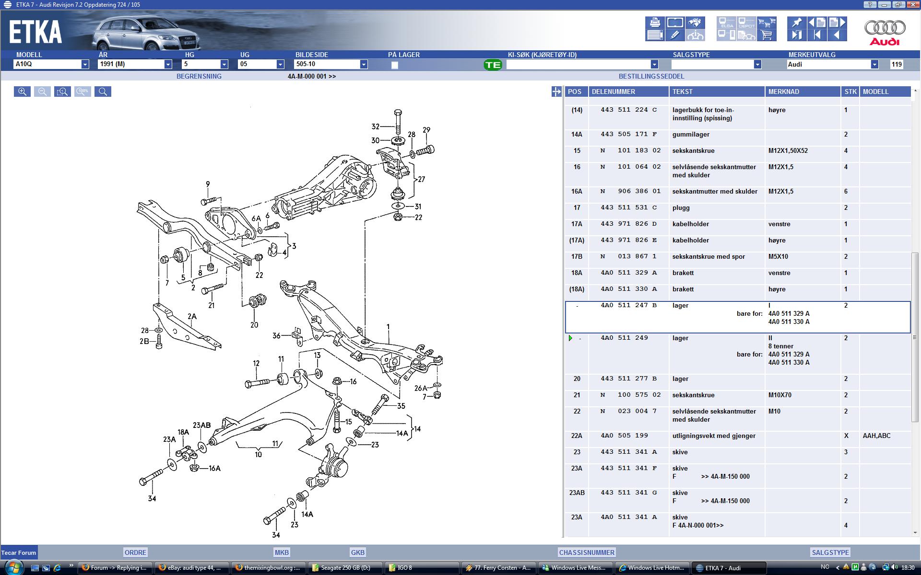921x575 pixels.
Task: Go to previous page with left-arrow document icon
Action: pyautogui.click(x=817, y=23)
